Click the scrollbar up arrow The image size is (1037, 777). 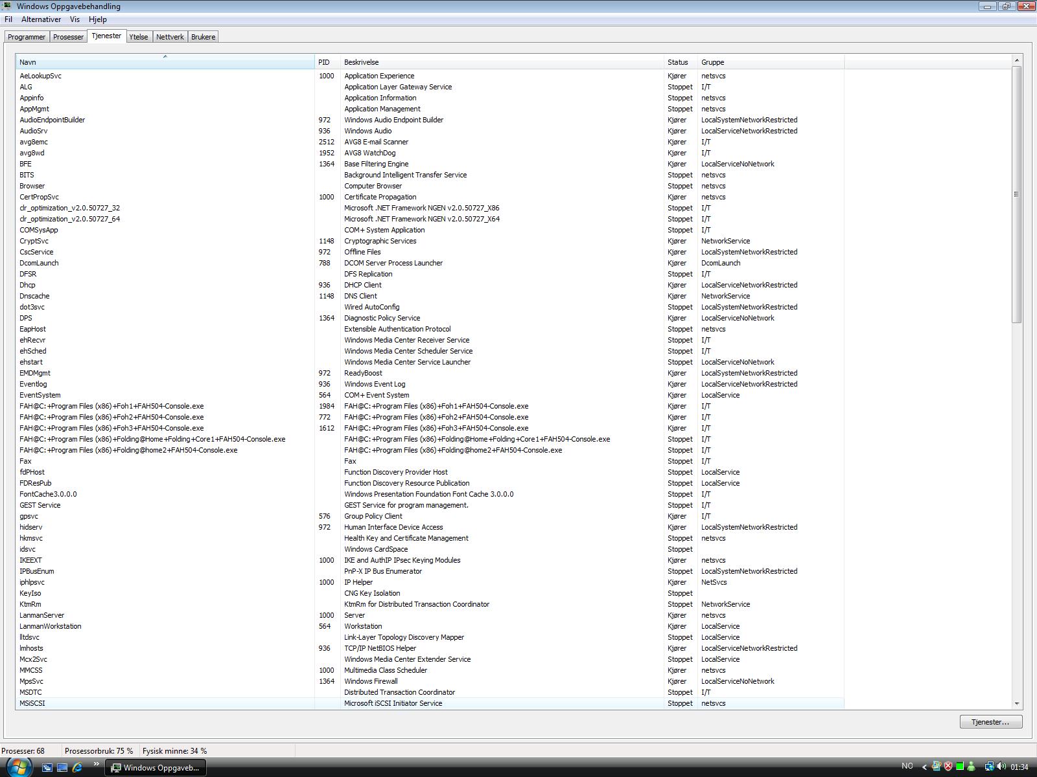click(1016, 60)
